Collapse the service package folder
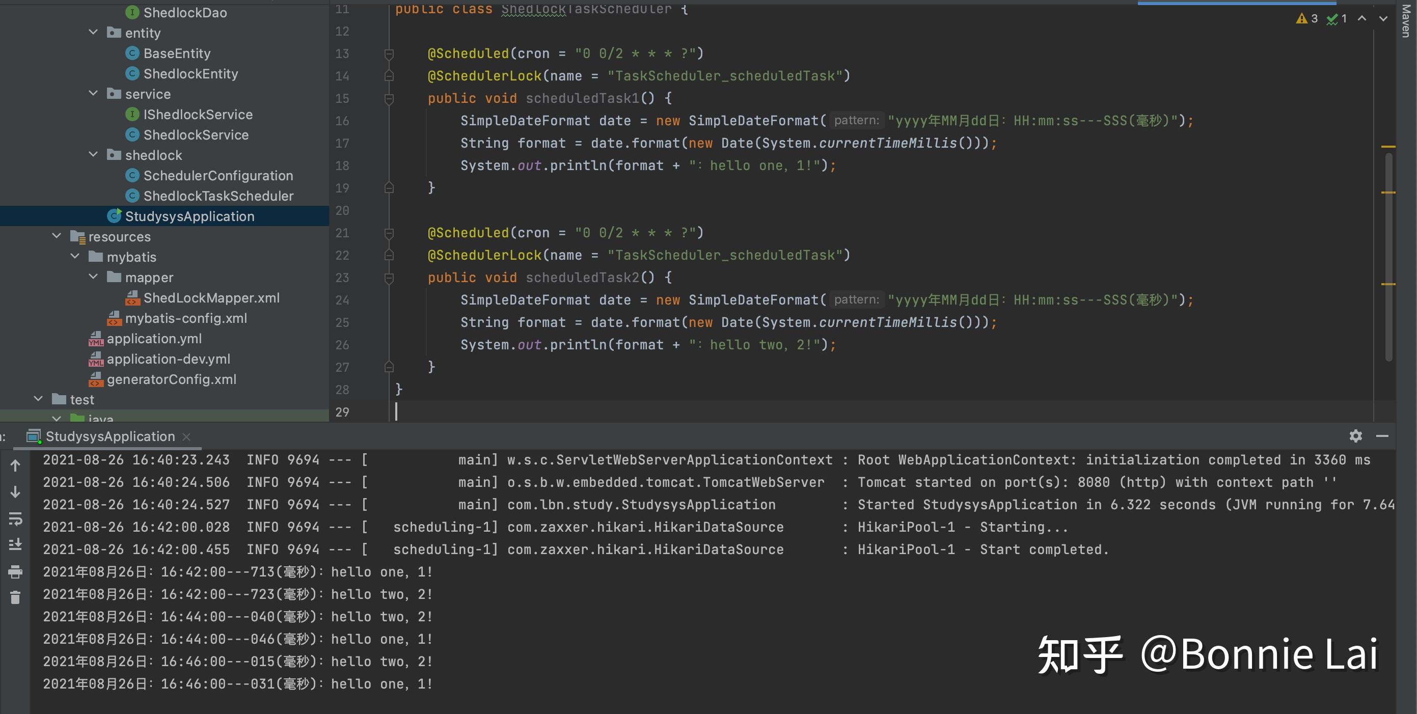 (94, 94)
